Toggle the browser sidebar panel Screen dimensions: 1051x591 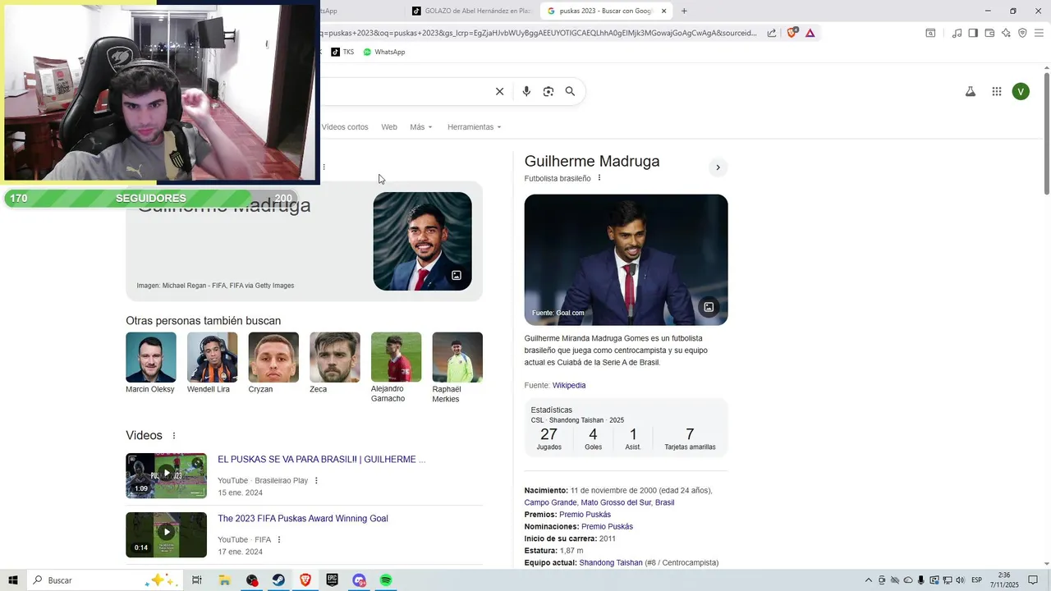pyautogui.click(x=973, y=33)
